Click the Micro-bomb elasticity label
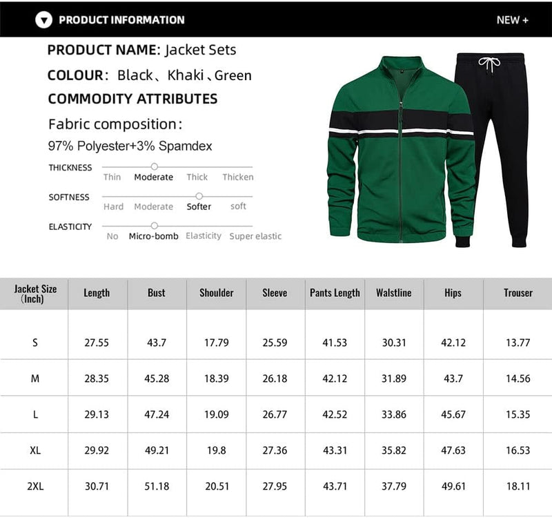The image size is (552, 518). [x=153, y=236]
